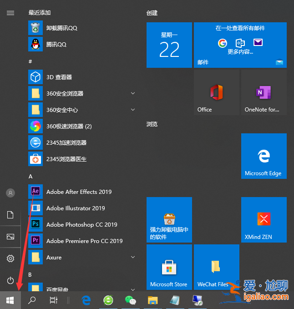Viewport: 294px width, 309px height.
Task: Open the 邮件 mail tile
Action: pyautogui.click(x=240, y=45)
